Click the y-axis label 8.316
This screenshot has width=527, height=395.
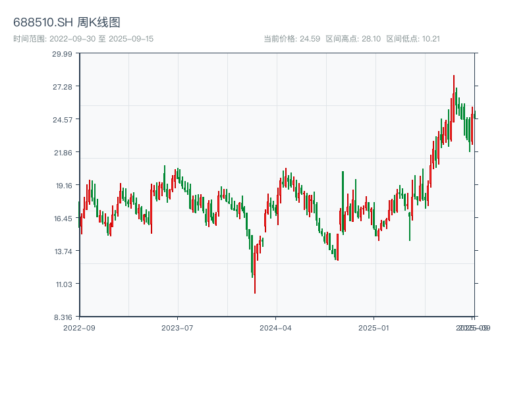coord(63,317)
